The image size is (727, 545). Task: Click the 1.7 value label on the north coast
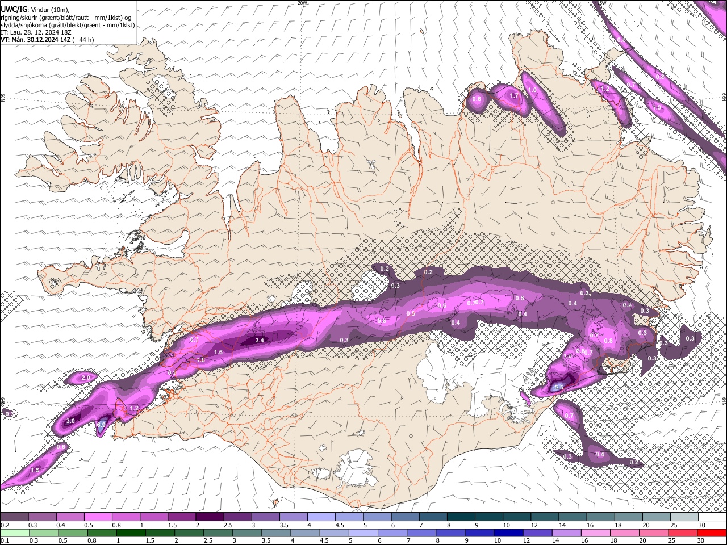tap(514, 96)
